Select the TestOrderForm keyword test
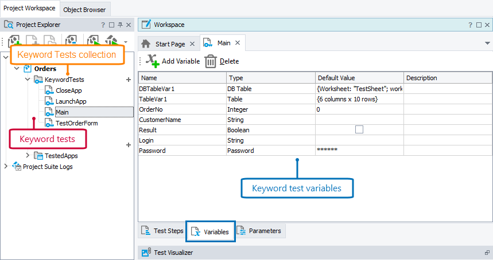493x260 pixels. (77, 123)
